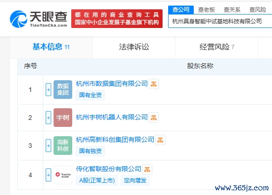272x195 pixels.
Task: Switch to the 经营风险 tab
Action: (x=217, y=47)
